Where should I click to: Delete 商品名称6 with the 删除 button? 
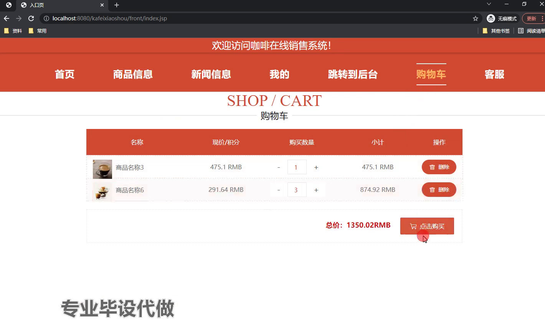(439, 190)
